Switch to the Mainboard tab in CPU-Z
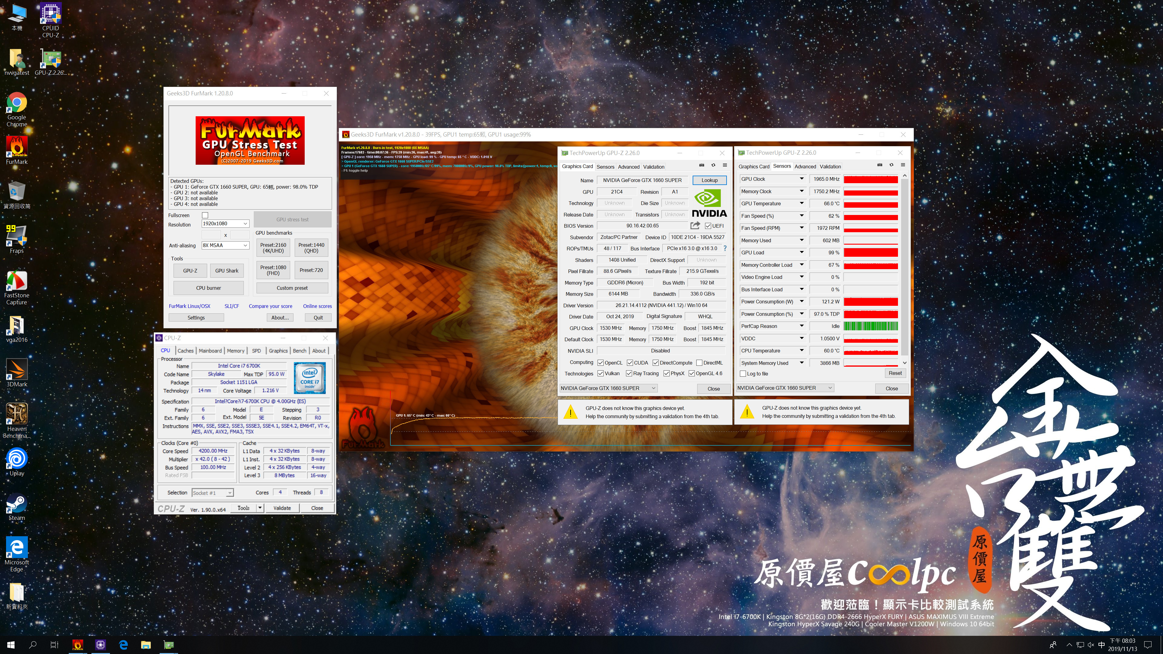Image resolution: width=1163 pixels, height=654 pixels. coord(210,351)
